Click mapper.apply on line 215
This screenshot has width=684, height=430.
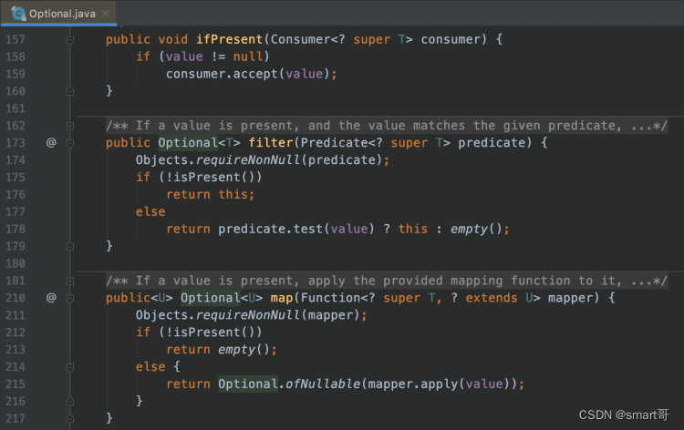click(412, 384)
